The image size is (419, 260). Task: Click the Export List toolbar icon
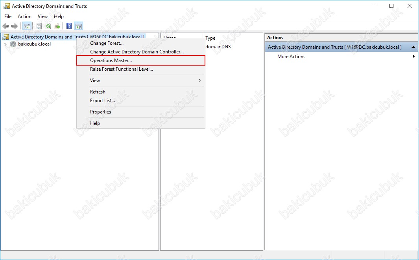pyautogui.click(x=57, y=26)
